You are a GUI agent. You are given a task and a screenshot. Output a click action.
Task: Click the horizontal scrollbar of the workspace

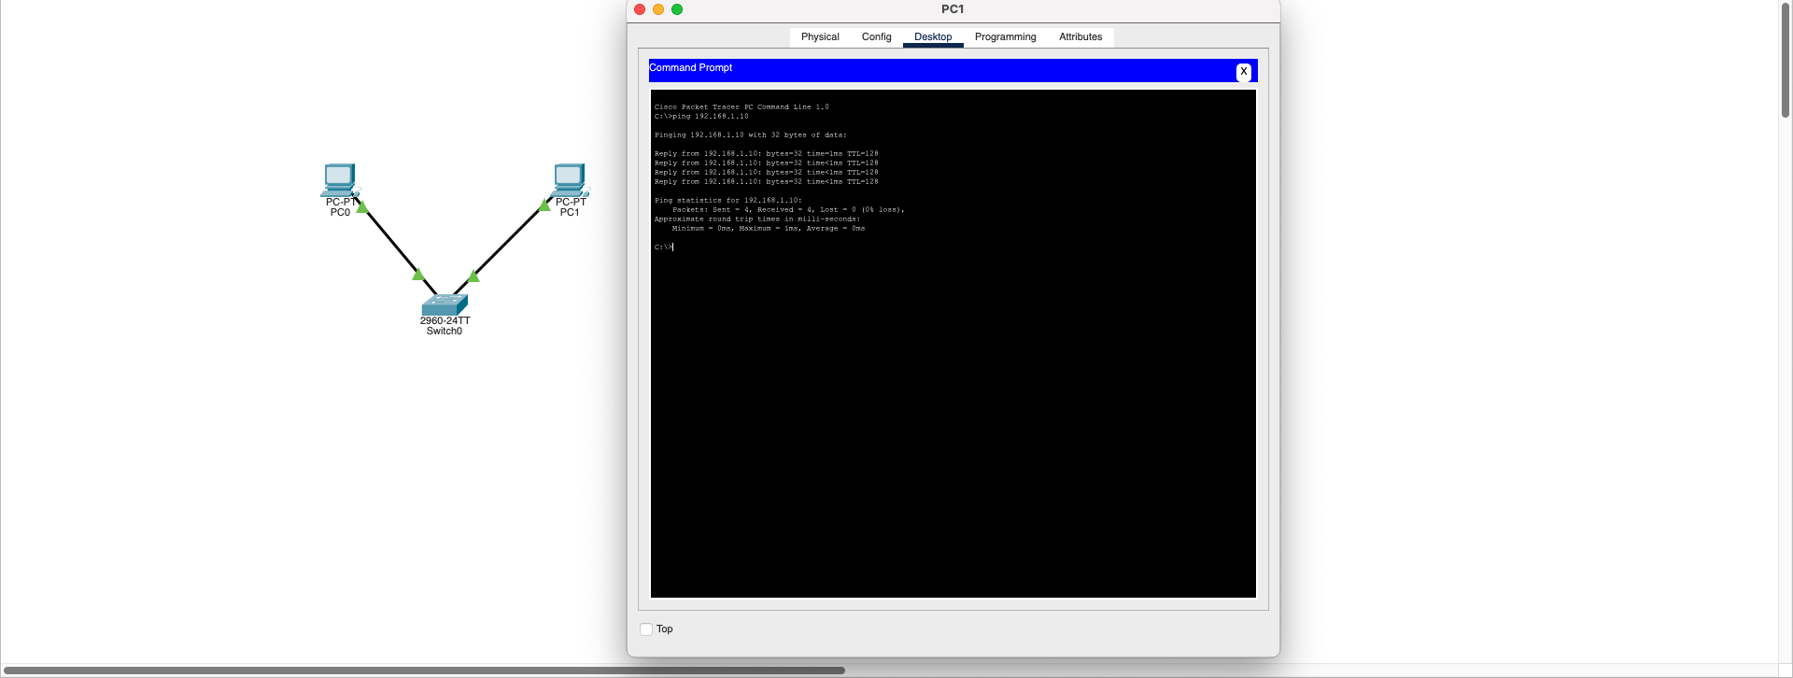pos(423,671)
